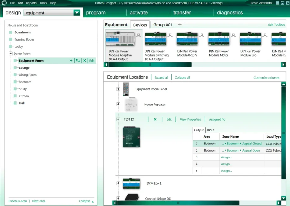Open the design equipment dropdown arrow
This screenshot has width=290, height=206.
point(77,13)
